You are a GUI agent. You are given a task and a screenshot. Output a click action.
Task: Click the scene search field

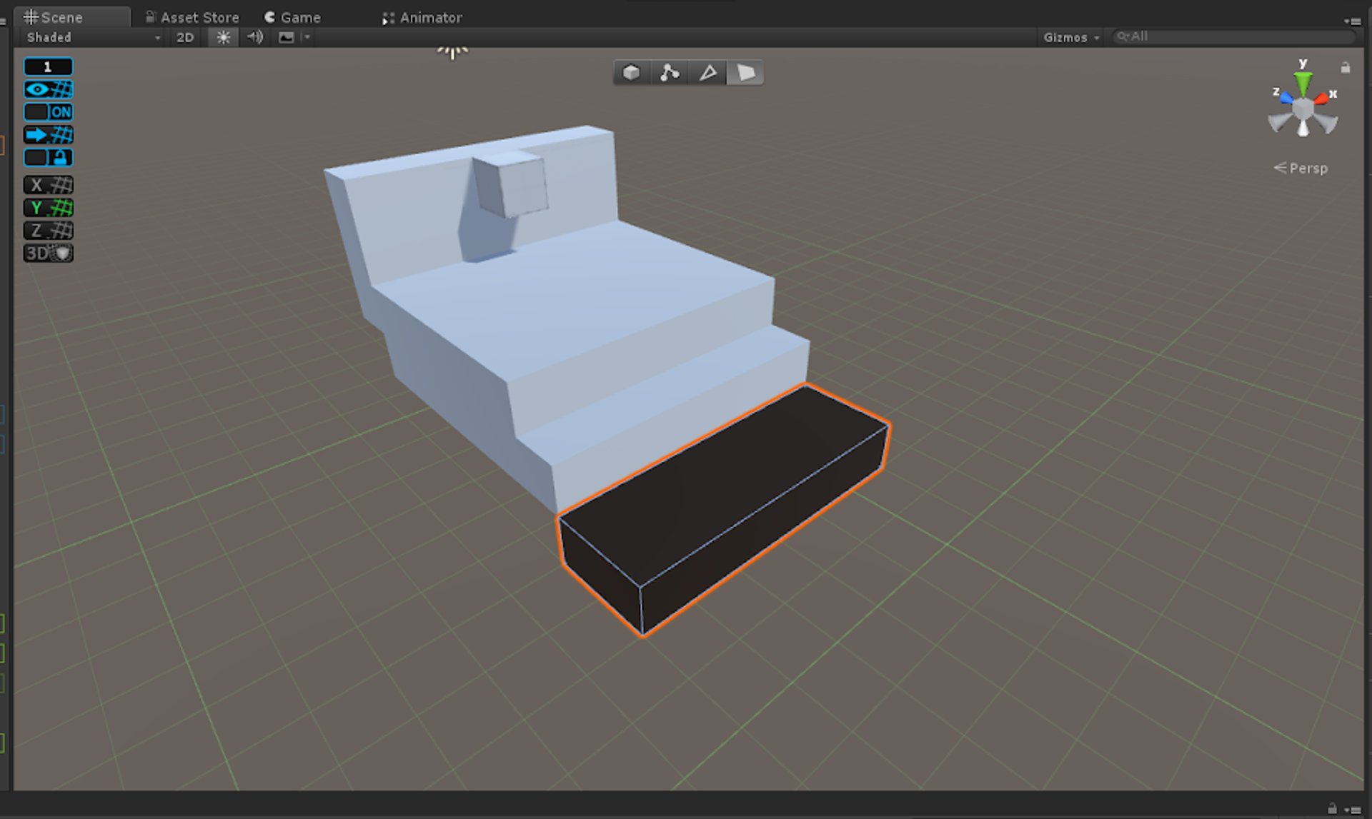(x=1236, y=36)
